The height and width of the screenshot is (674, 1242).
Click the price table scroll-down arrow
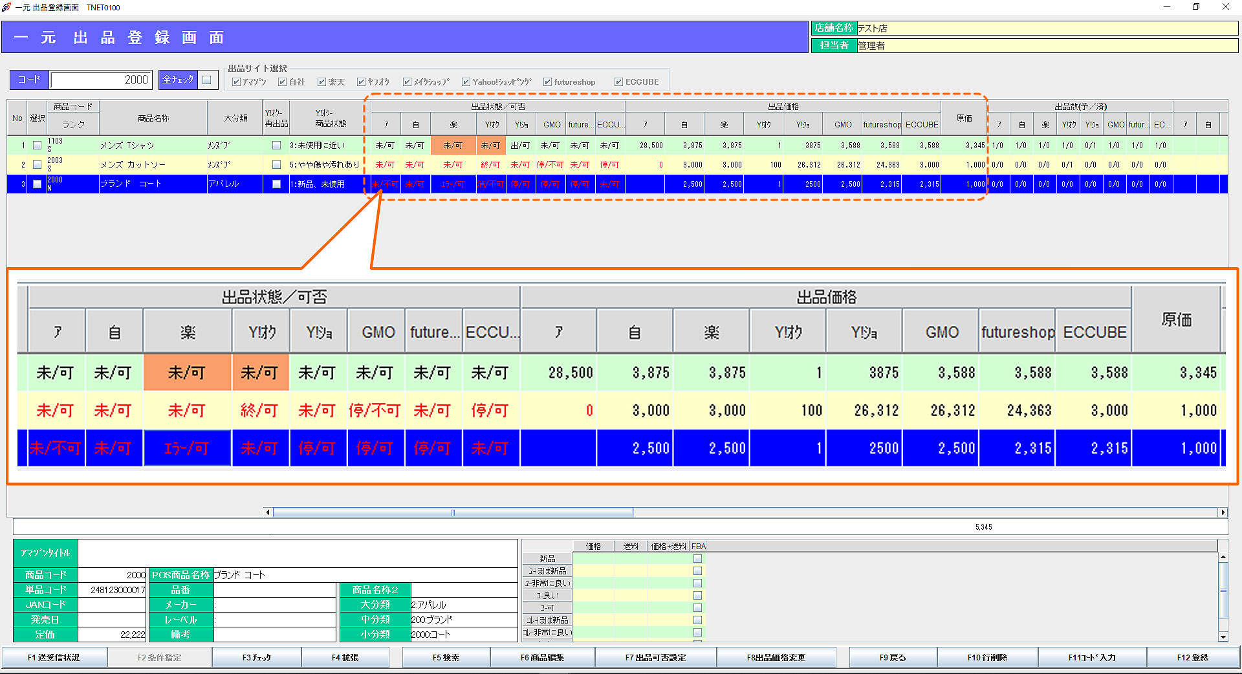pos(1223,636)
